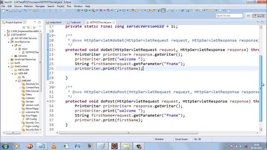The height and width of the screenshot is (150, 267).
Task: Expand the META-INF folder
Action: pyautogui.click(x=12, y=70)
